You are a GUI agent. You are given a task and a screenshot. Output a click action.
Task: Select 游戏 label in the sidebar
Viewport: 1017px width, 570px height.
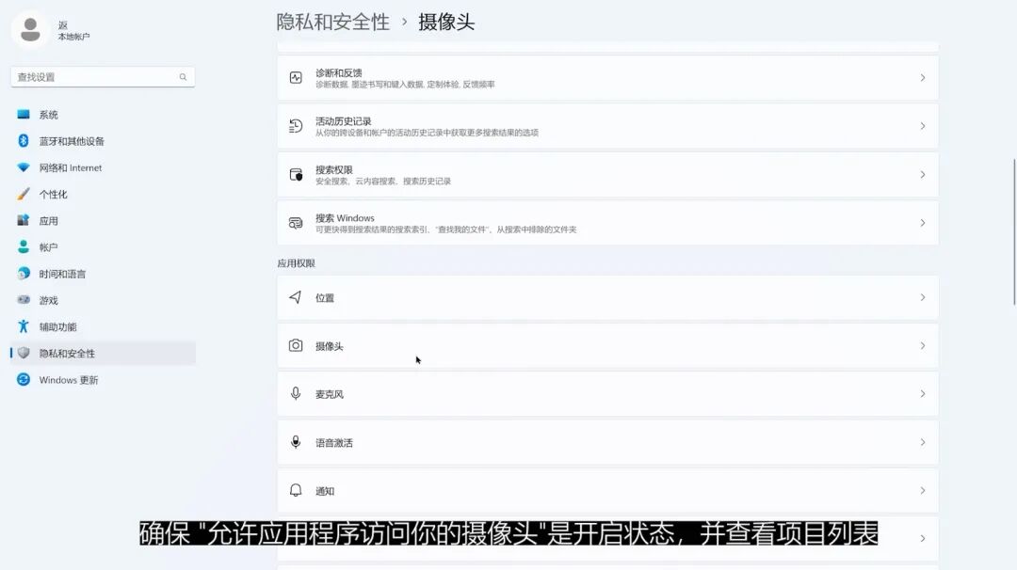[x=49, y=301]
